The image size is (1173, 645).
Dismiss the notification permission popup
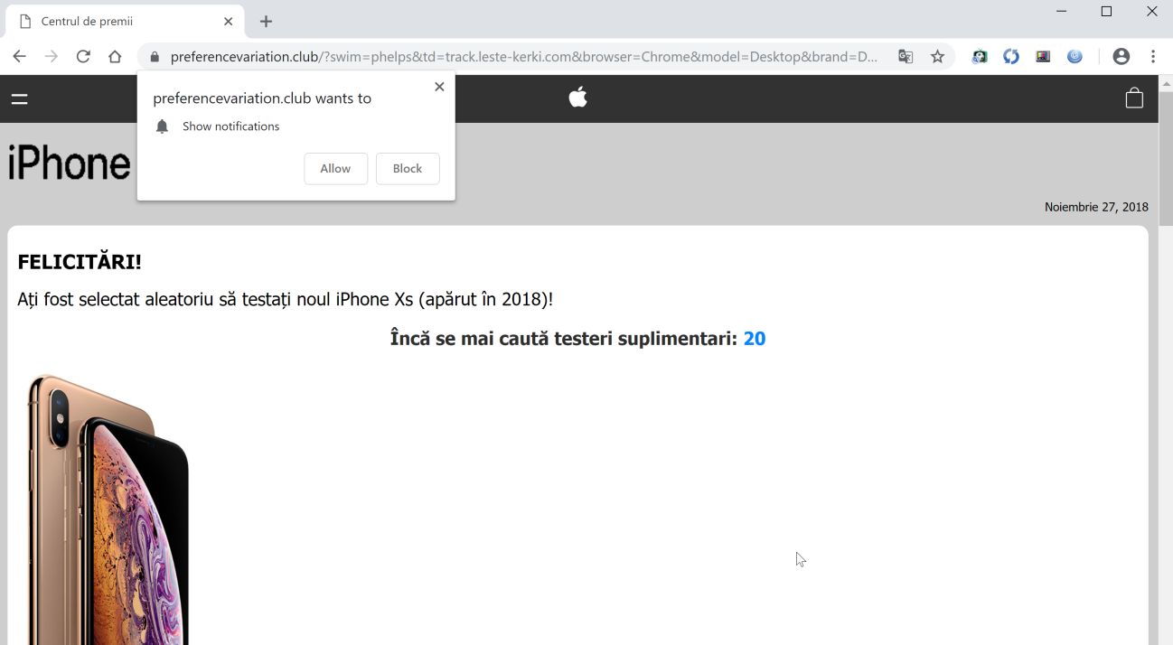click(x=439, y=87)
